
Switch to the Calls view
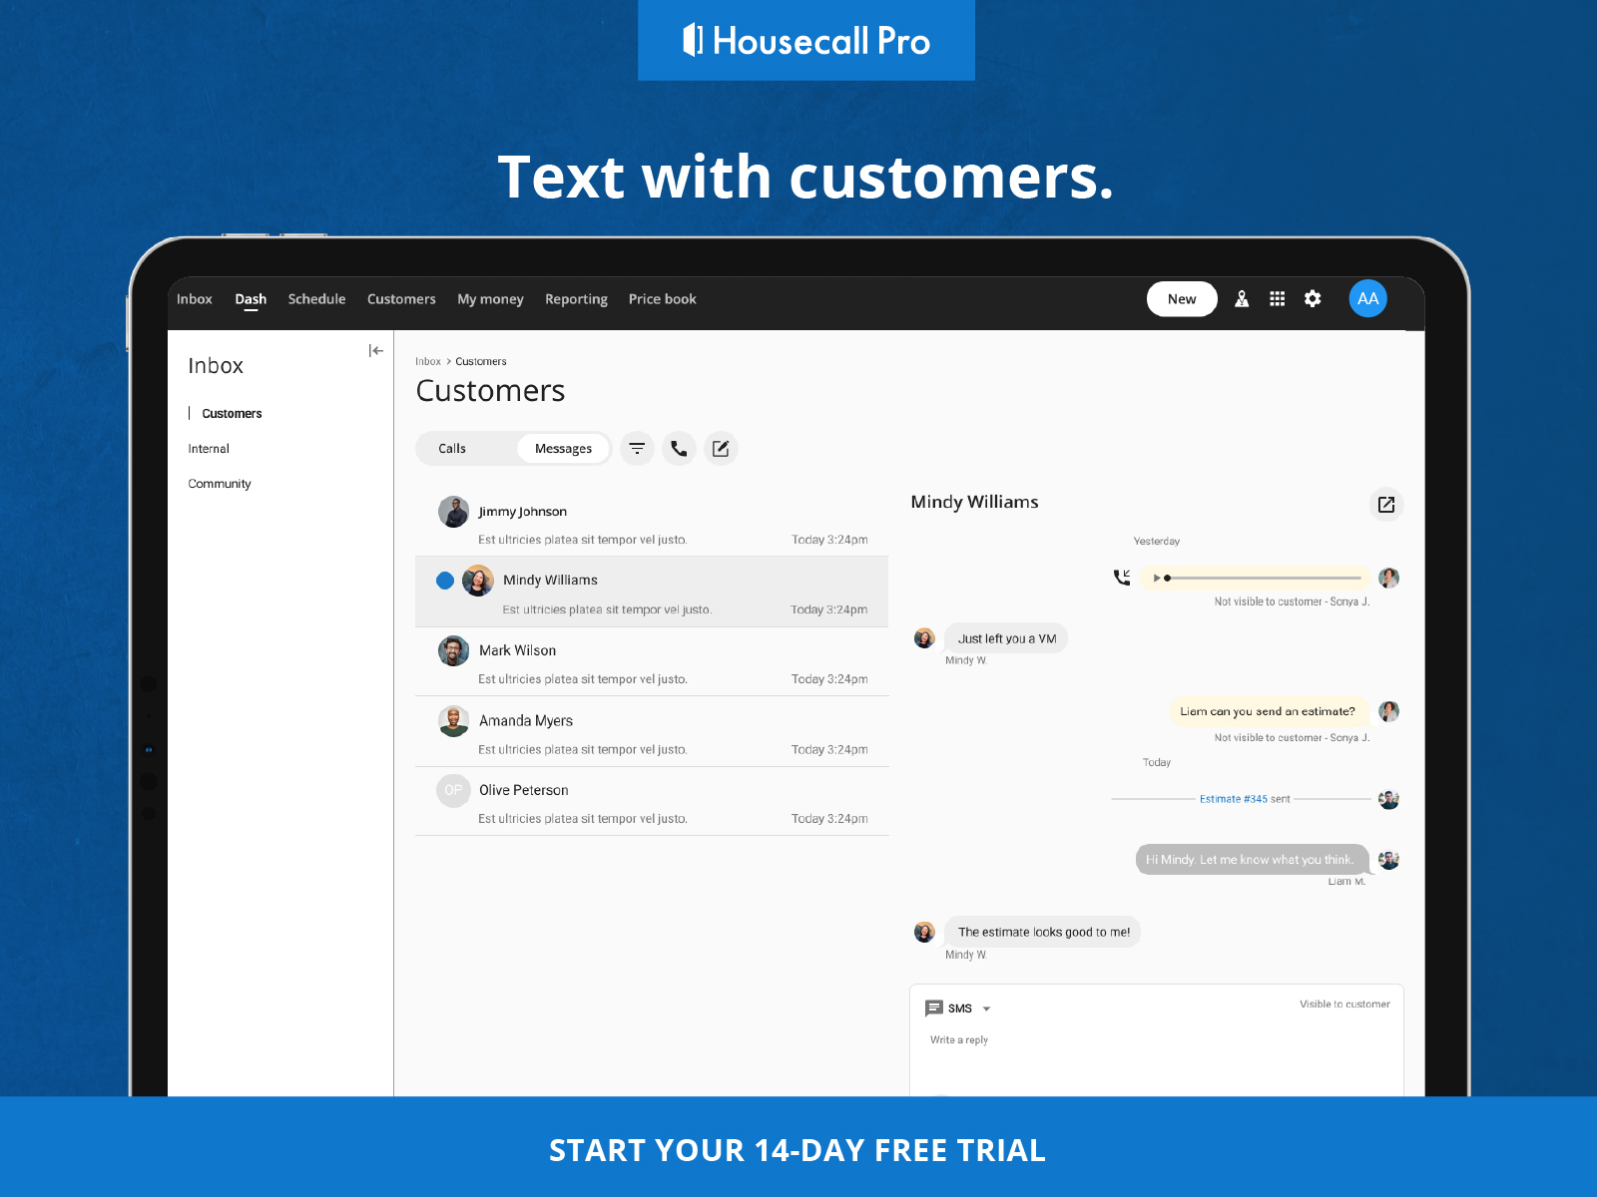tap(451, 448)
